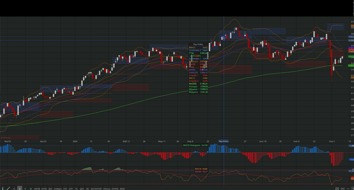Image resolution: width=354 pixels, height=190 pixels.
Task: Open the ΔΤΡ symbol shortcut
Action: click(71, 189)
